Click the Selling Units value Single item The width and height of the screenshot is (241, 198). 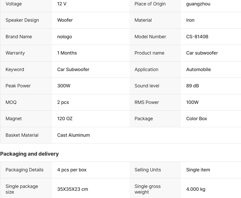click(x=198, y=170)
